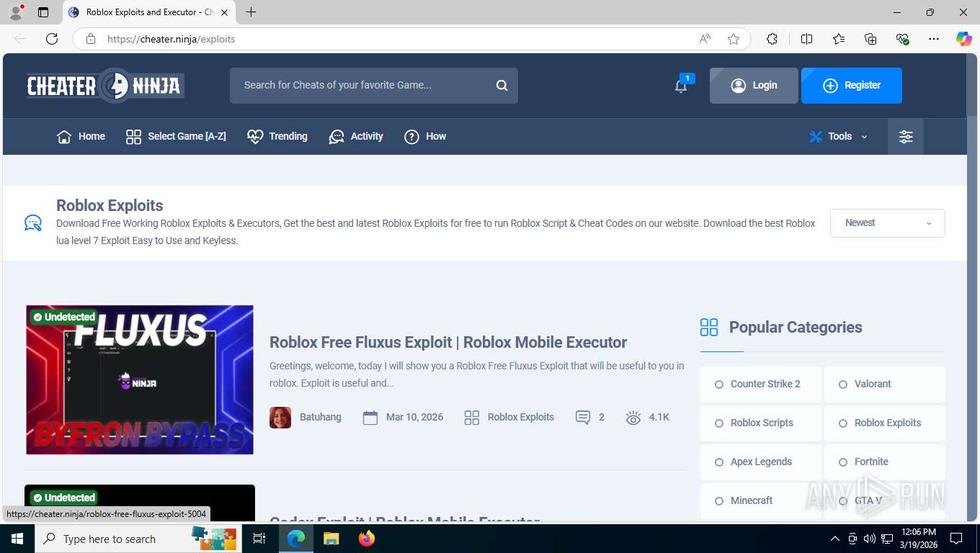
Task: Open File Explorer from taskbar
Action: (331, 539)
